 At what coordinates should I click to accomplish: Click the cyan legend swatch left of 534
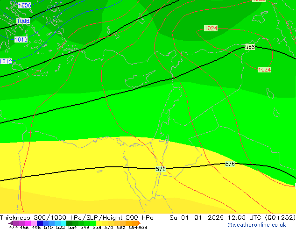pyautogui.click(x=63, y=223)
